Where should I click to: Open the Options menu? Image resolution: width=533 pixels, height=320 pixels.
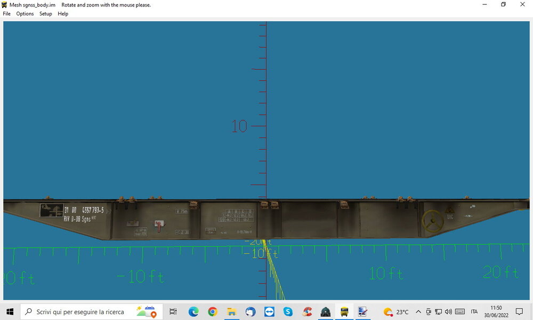pyautogui.click(x=25, y=14)
